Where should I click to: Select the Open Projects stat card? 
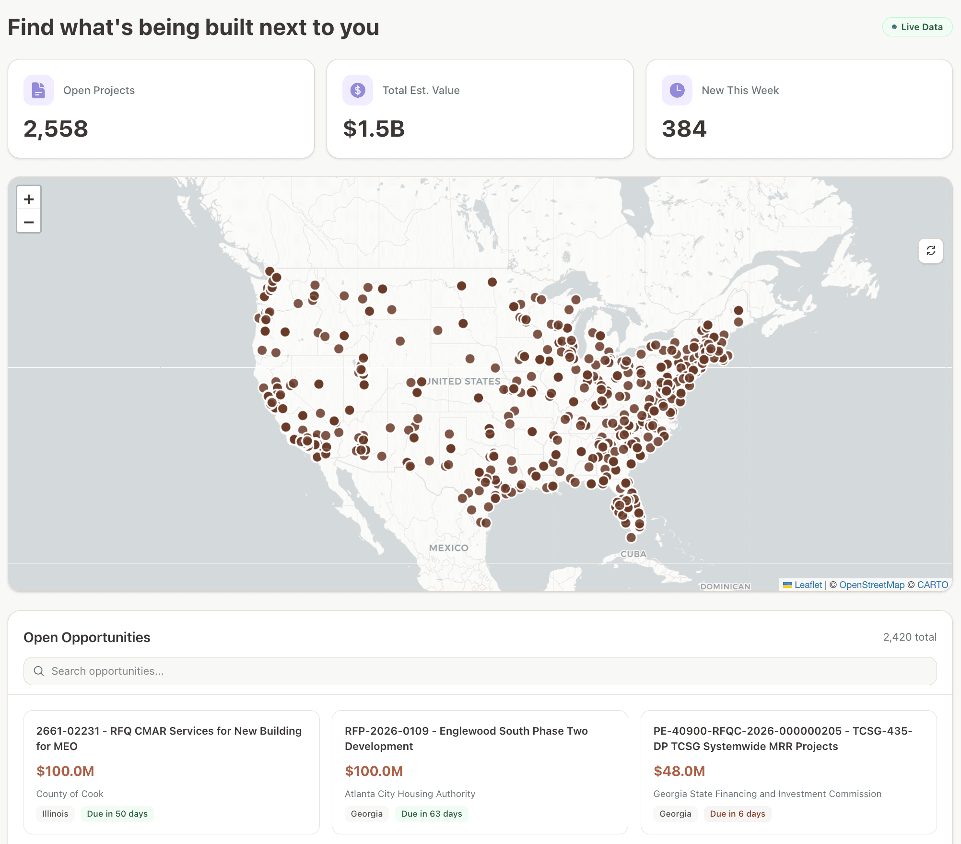click(161, 109)
